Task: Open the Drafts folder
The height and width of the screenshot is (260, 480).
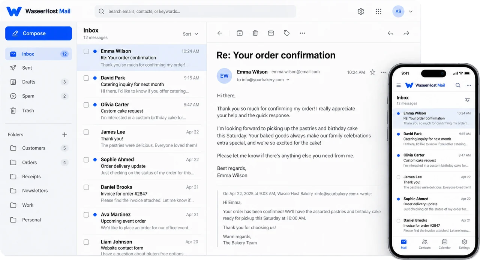Action: point(39,82)
